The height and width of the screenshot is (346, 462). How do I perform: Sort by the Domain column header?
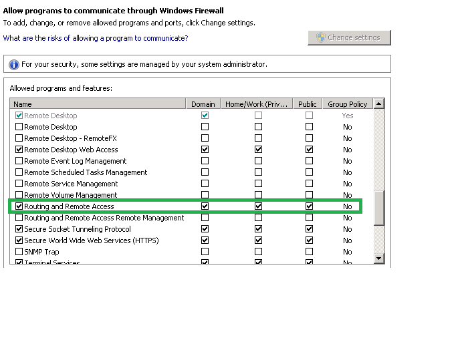coord(203,104)
